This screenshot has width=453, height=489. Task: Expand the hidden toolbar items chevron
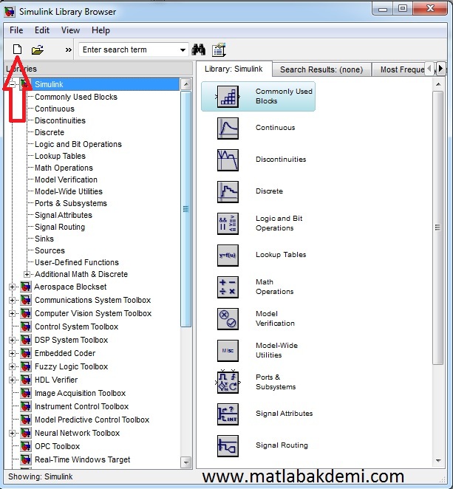tap(68, 50)
